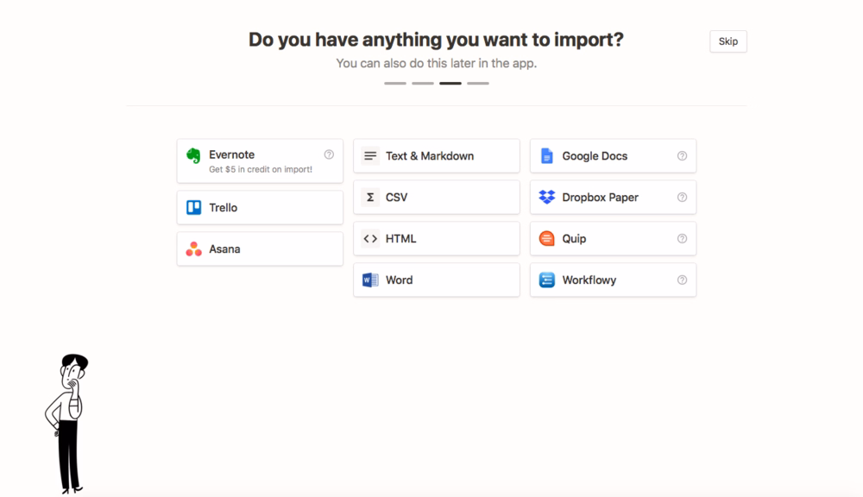
Task: Click the highlighted third progress dash
Action: click(x=450, y=83)
